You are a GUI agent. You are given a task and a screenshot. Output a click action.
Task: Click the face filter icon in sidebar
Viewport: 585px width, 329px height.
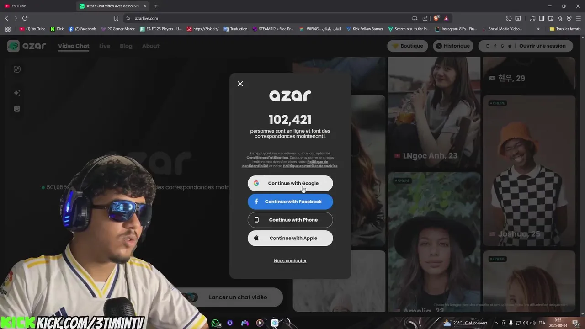tap(17, 109)
